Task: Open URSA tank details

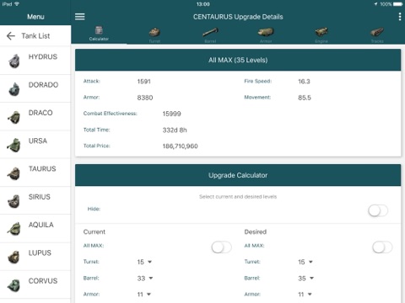Action: (35, 145)
